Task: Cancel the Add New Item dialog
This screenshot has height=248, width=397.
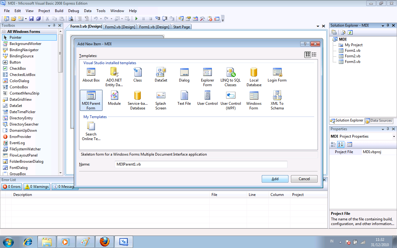Action: [304, 179]
